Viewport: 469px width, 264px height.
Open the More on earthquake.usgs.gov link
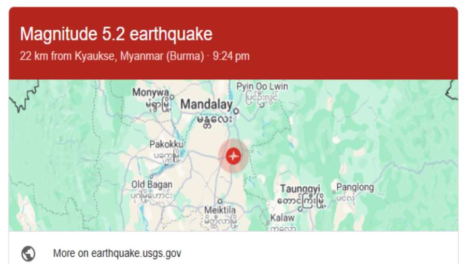[117, 254]
